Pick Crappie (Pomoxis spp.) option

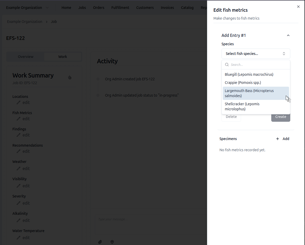243,83
